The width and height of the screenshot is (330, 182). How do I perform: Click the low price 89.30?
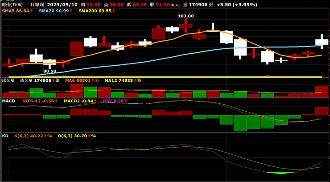click(140, 4)
